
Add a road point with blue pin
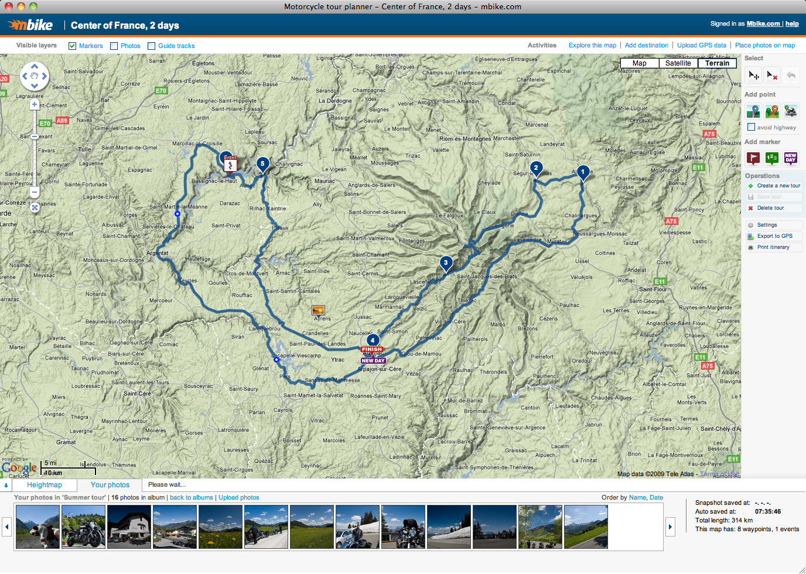pyautogui.click(x=753, y=111)
